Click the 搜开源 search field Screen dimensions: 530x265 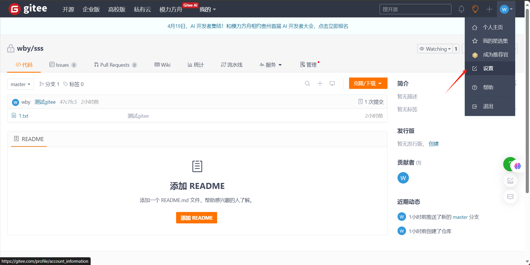coord(415,9)
